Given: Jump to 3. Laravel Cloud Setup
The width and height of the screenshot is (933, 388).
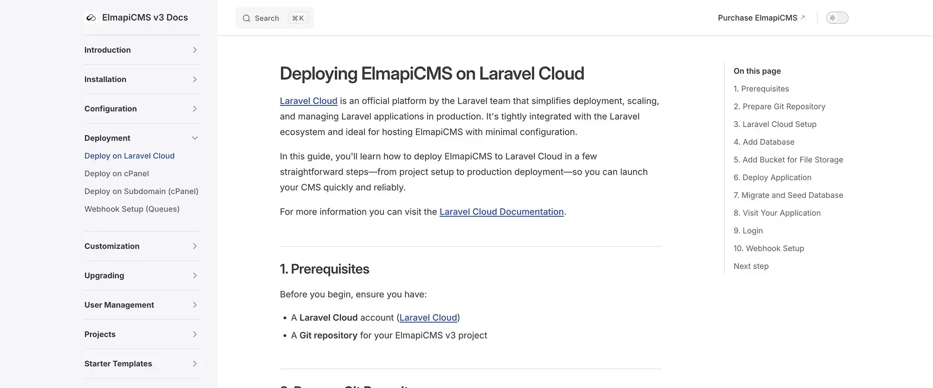Looking at the screenshot, I should tap(775, 124).
